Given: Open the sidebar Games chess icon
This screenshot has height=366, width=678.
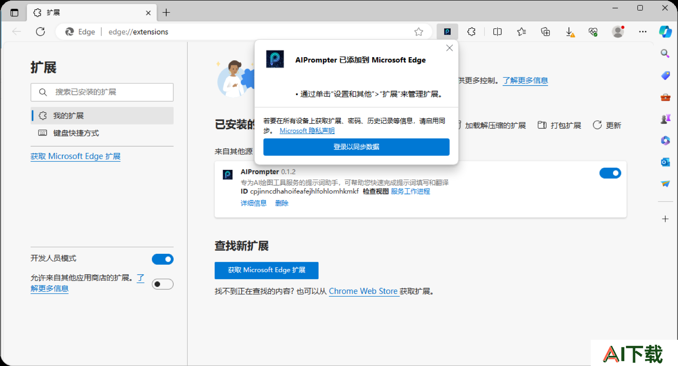Looking at the screenshot, I should 665,119.
